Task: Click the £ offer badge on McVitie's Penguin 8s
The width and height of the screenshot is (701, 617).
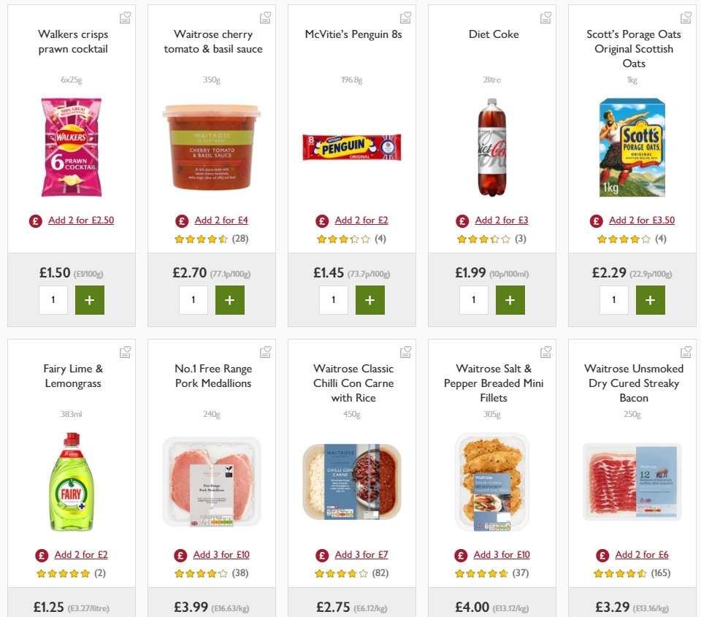Action: point(322,220)
